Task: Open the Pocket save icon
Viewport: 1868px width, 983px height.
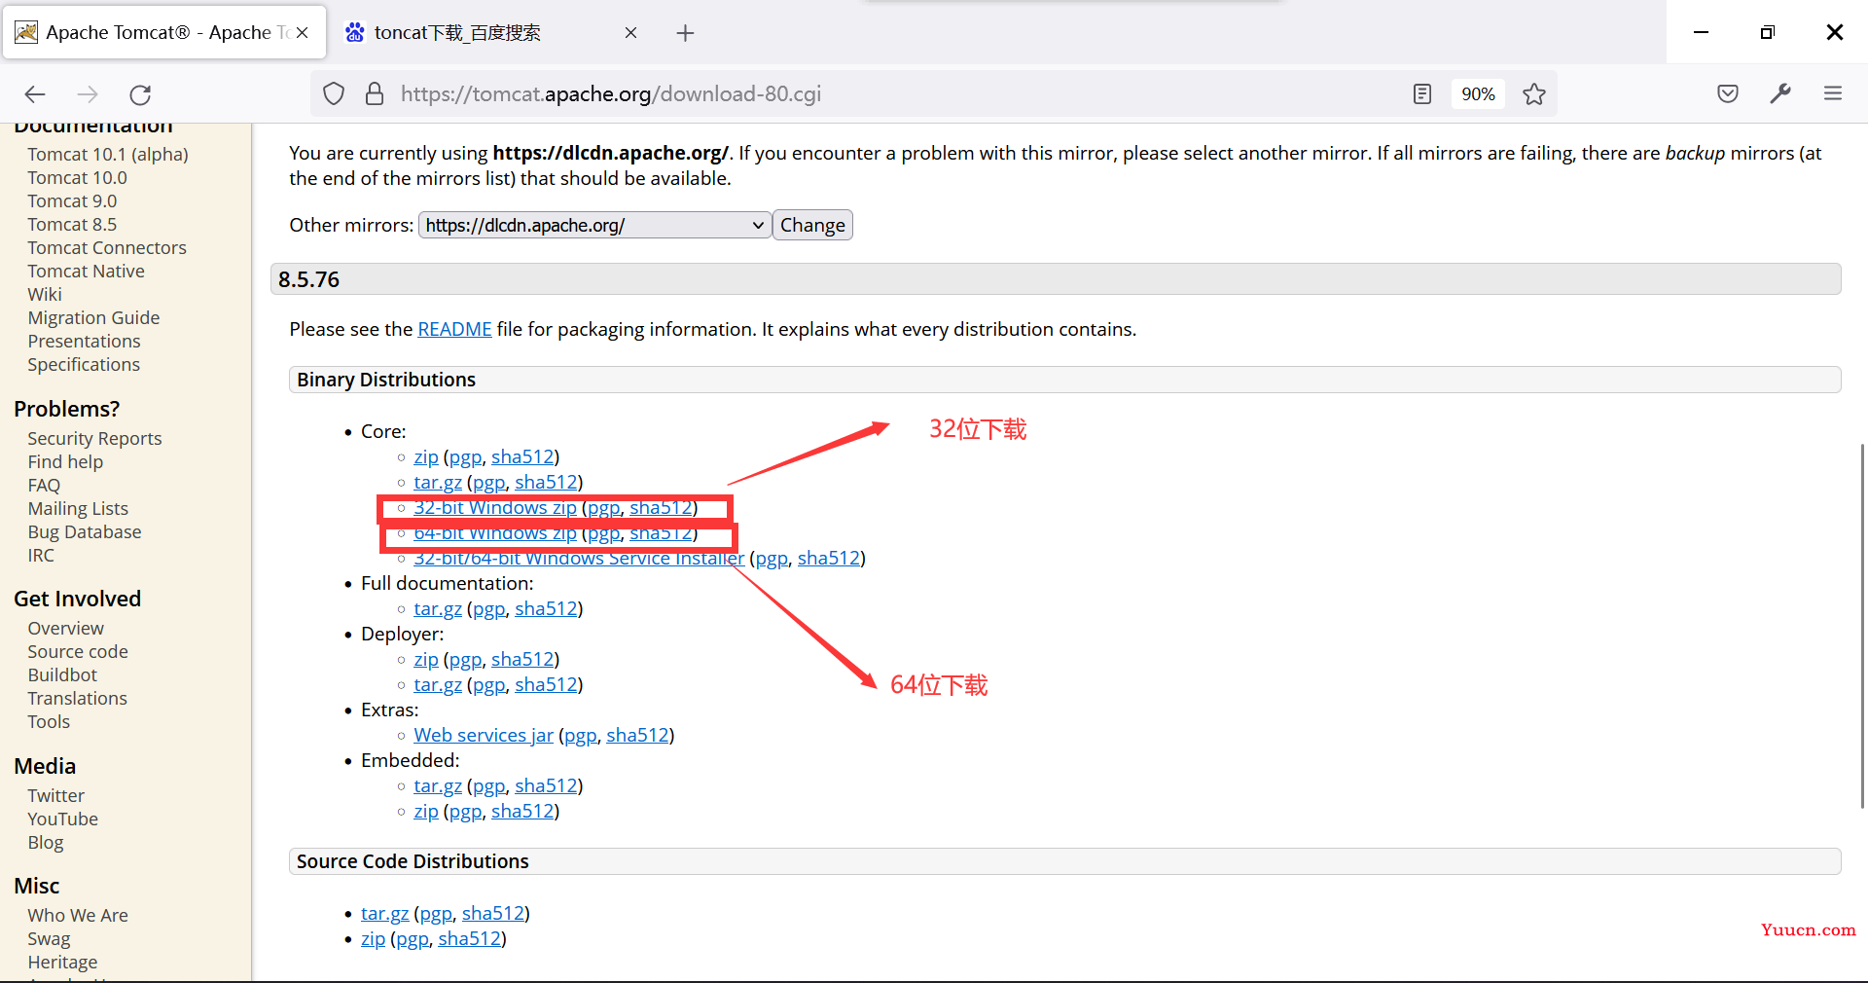Action: click(1728, 94)
